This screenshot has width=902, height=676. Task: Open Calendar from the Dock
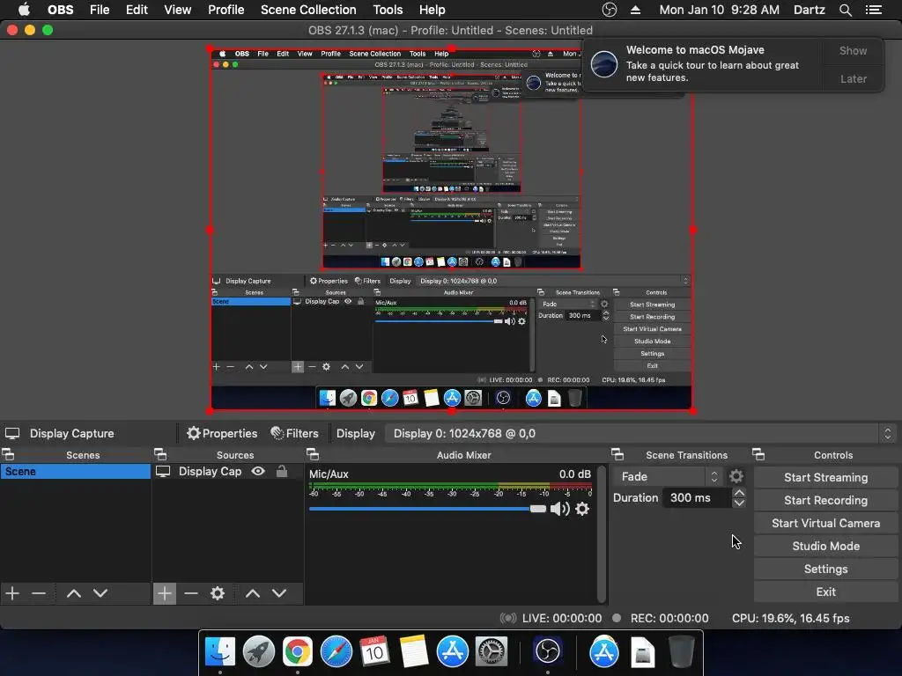click(374, 652)
